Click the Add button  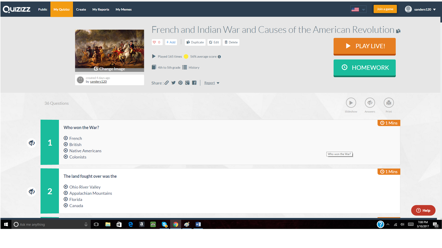(x=171, y=42)
